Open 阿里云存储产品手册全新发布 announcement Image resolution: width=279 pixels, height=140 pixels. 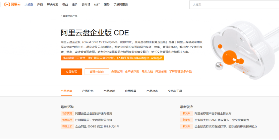pos(213,114)
